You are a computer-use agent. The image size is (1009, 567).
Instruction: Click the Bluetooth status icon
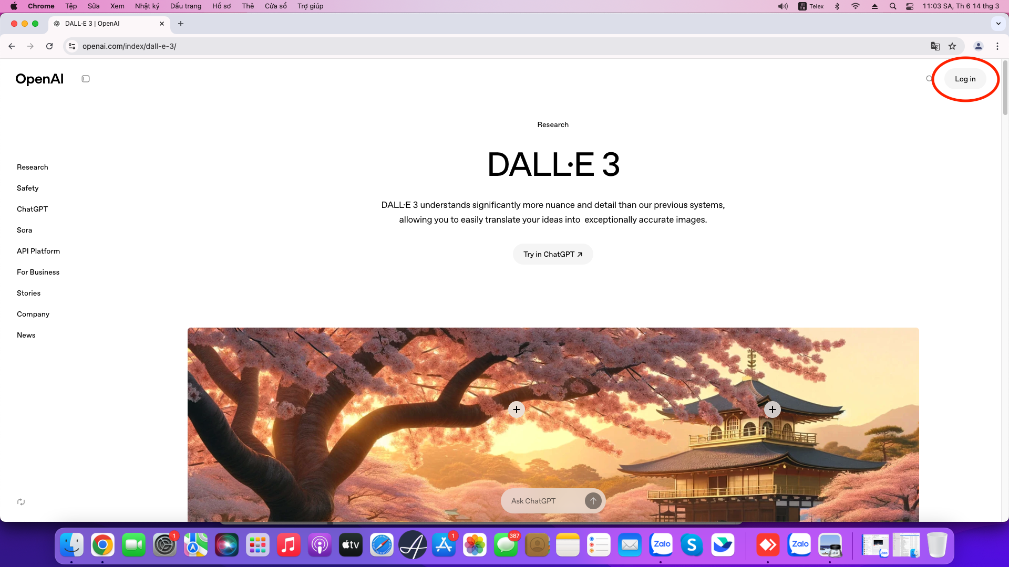[837, 6]
